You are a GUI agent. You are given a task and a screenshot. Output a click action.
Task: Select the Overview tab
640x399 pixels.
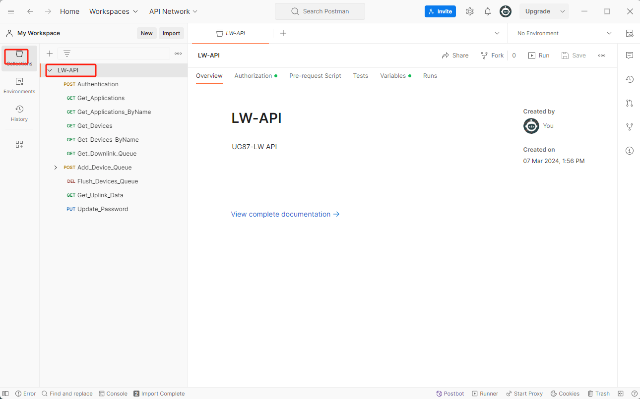coord(209,76)
